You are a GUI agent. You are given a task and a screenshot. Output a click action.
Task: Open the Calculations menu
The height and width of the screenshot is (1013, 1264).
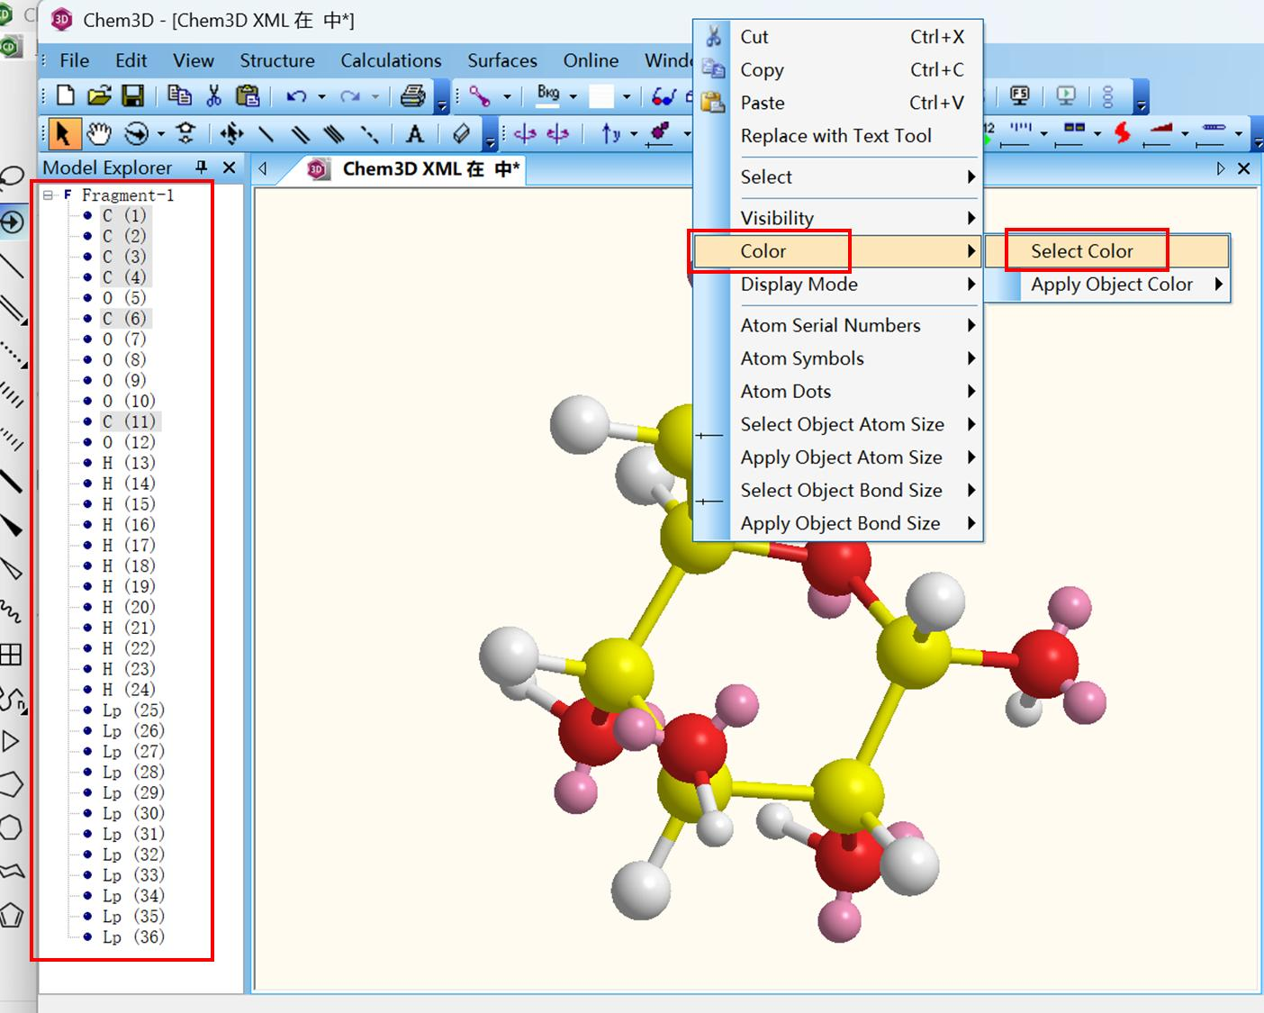(390, 60)
